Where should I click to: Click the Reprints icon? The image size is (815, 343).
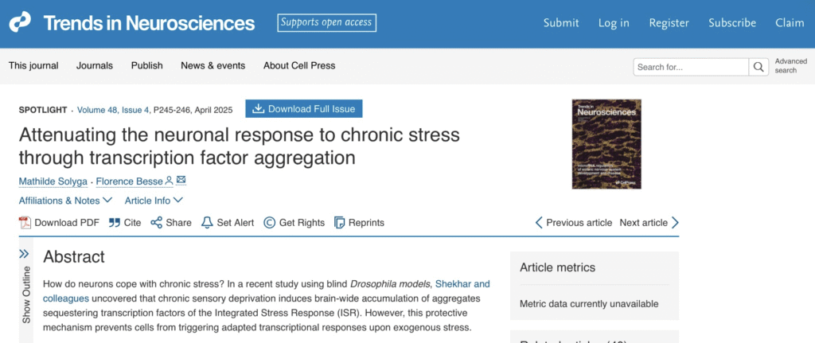(x=339, y=222)
